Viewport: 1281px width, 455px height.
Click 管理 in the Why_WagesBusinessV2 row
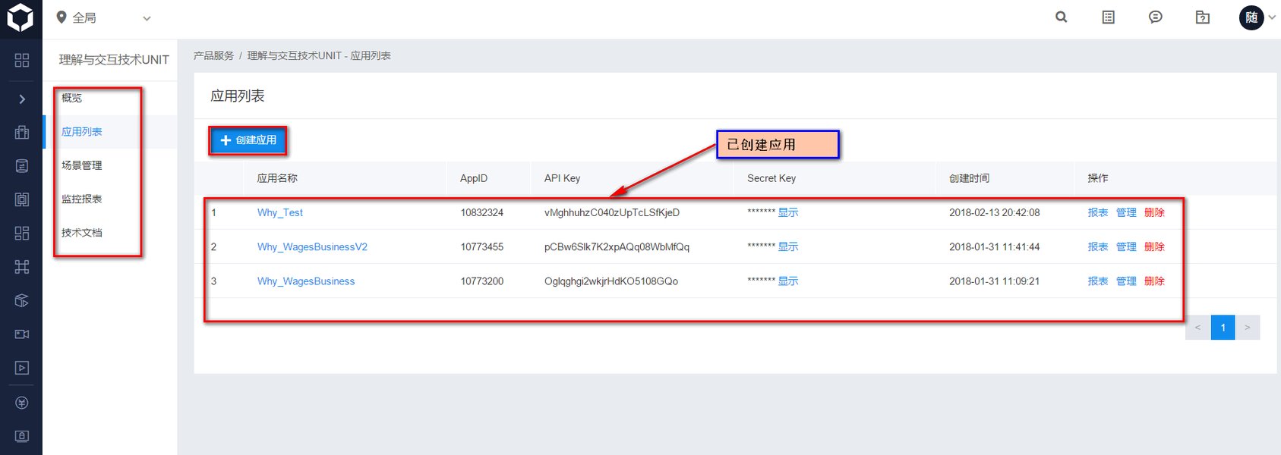click(1126, 247)
